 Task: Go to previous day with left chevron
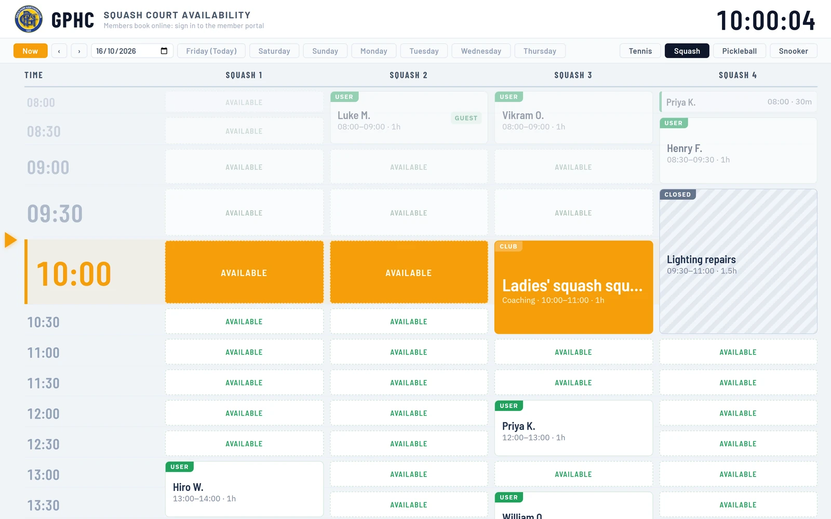(59, 51)
